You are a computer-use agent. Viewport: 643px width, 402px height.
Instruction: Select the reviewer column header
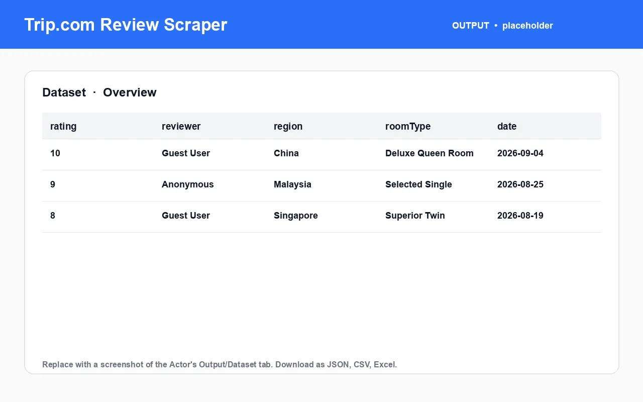181,126
